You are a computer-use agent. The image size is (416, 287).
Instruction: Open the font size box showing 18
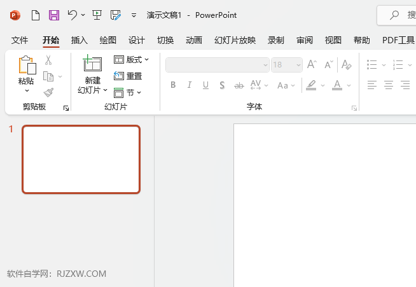tap(286, 65)
